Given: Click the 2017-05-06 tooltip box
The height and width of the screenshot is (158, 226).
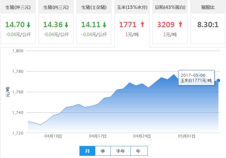Looking at the screenshot, I should click(x=196, y=78).
